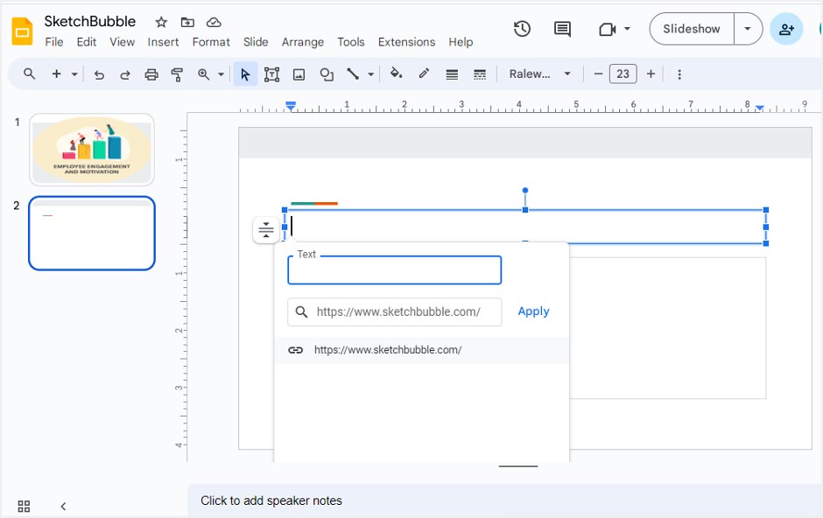The image size is (823, 518).
Task: Click the link Text input field
Action: (x=394, y=270)
